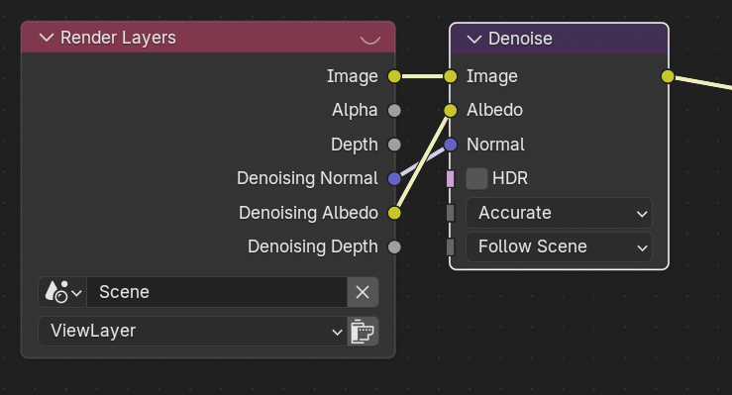The width and height of the screenshot is (732, 395).
Task: Click the Denoising Albedo label
Action: click(308, 213)
